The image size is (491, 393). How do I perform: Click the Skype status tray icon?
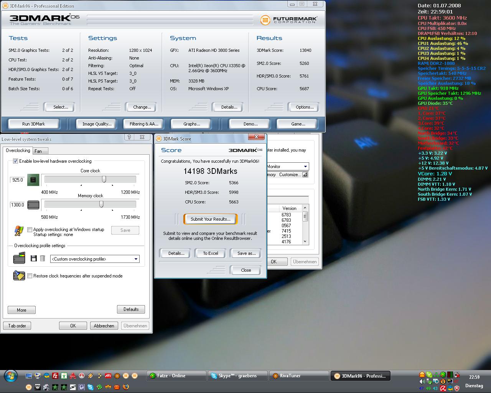tap(429, 375)
